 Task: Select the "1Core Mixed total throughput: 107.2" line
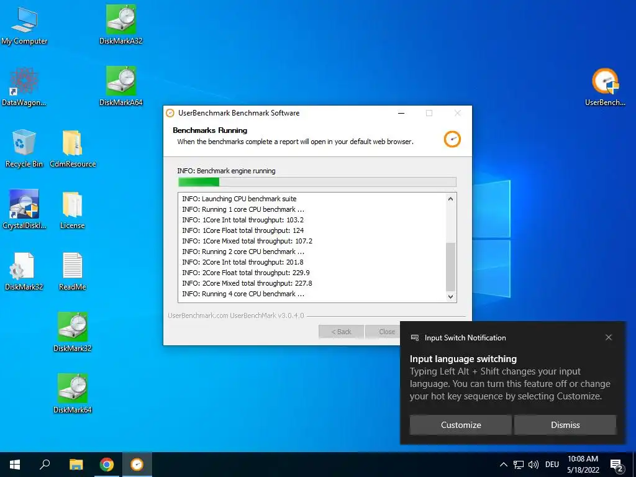point(247,241)
